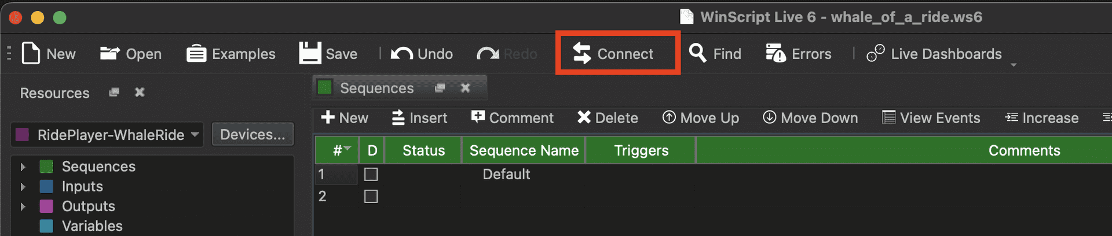
Task: Undo the last action
Action: (422, 54)
